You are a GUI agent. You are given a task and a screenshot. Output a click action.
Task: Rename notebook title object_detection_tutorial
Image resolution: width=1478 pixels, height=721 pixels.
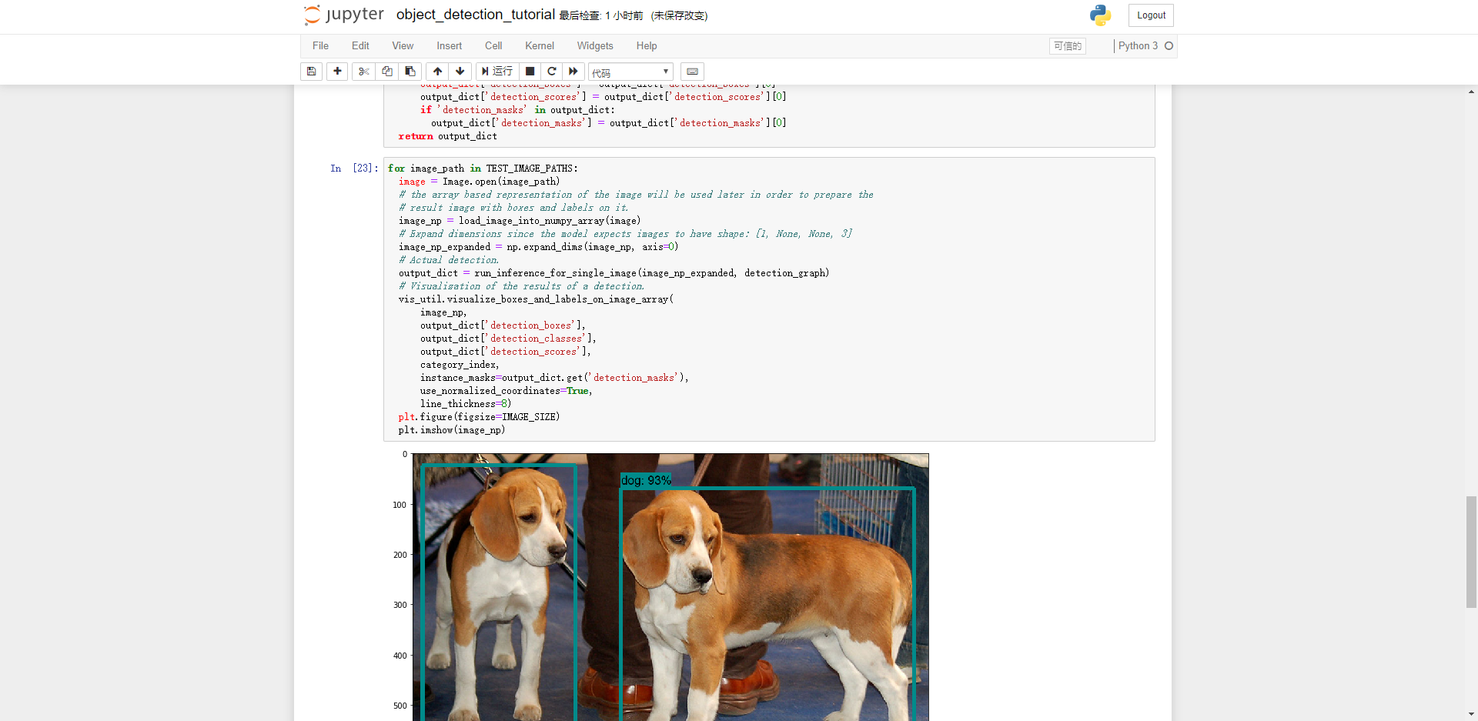475,15
